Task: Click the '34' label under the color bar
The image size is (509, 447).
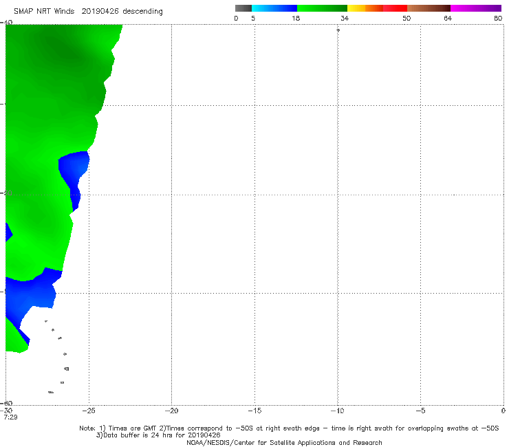Action: (x=345, y=19)
